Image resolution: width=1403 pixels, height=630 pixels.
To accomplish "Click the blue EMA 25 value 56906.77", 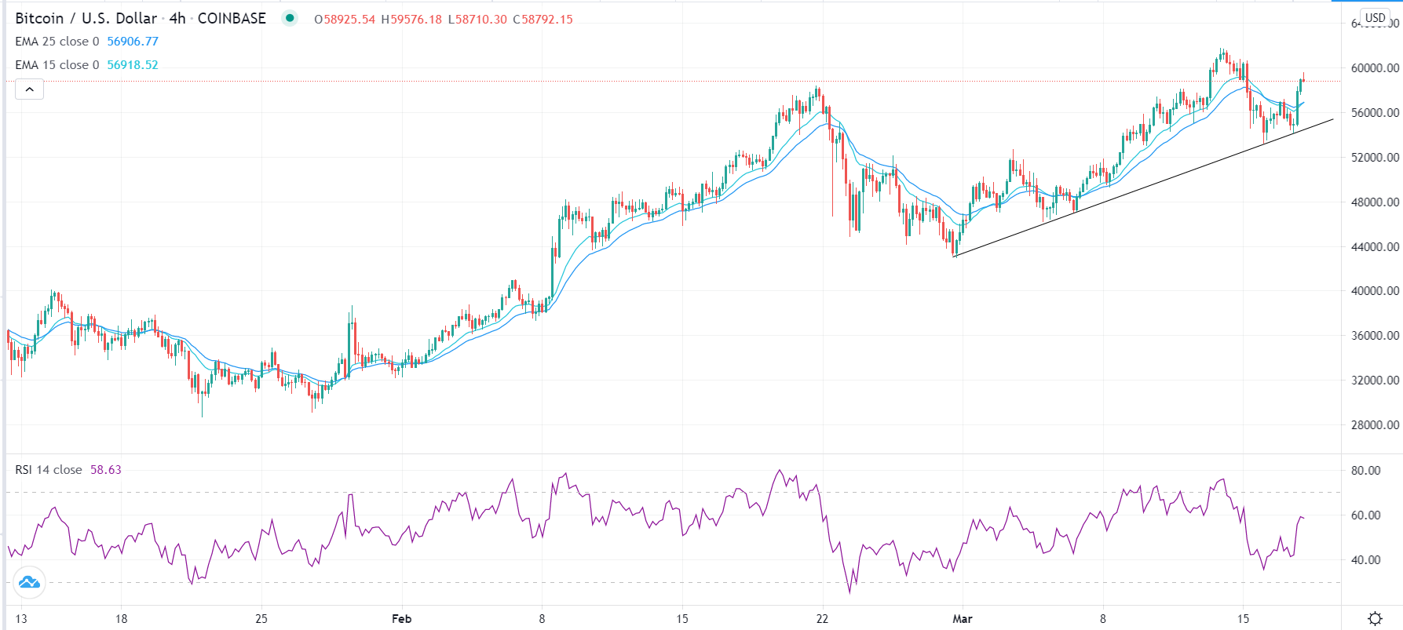I will 132,42.
